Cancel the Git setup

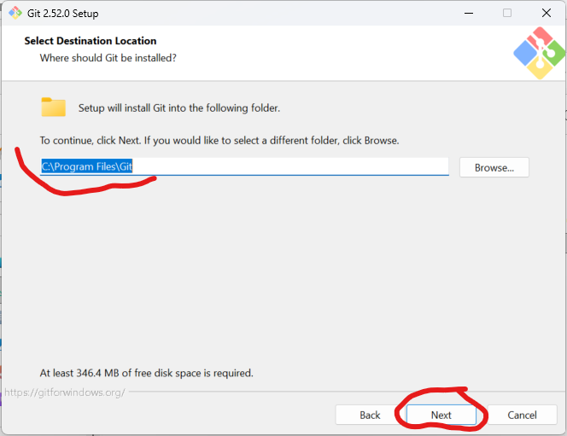pyautogui.click(x=522, y=415)
